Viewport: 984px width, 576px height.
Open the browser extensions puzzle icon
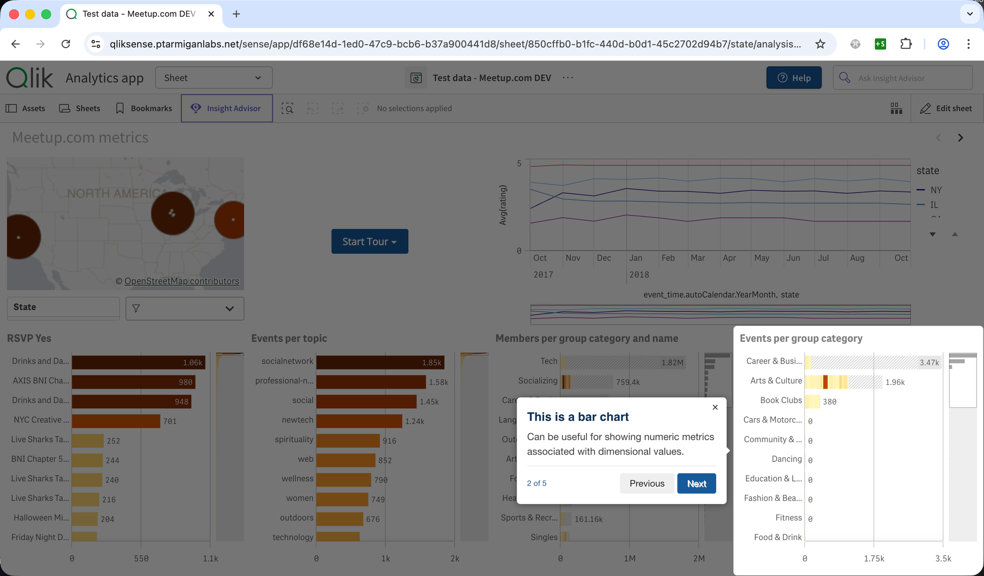click(906, 44)
